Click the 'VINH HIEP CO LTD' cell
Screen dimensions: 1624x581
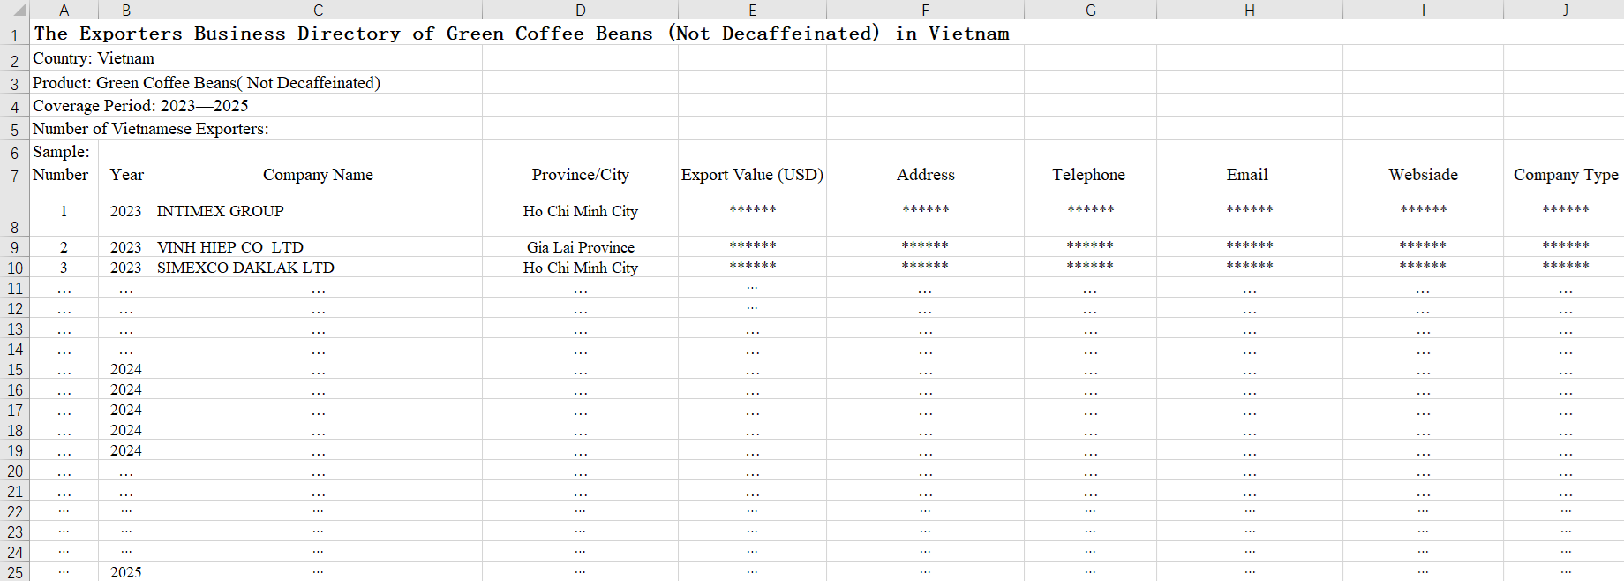click(230, 247)
